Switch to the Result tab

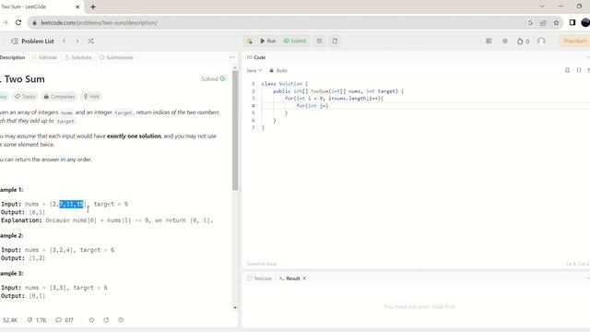[289, 279]
